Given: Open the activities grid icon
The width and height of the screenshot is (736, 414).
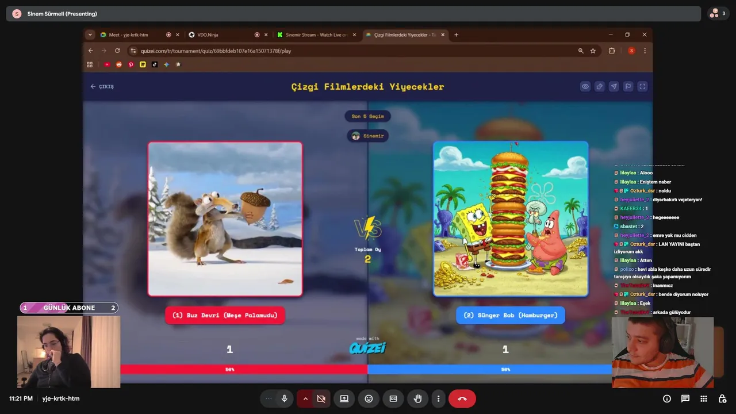Looking at the screenshot, I should tap(704, 398).
